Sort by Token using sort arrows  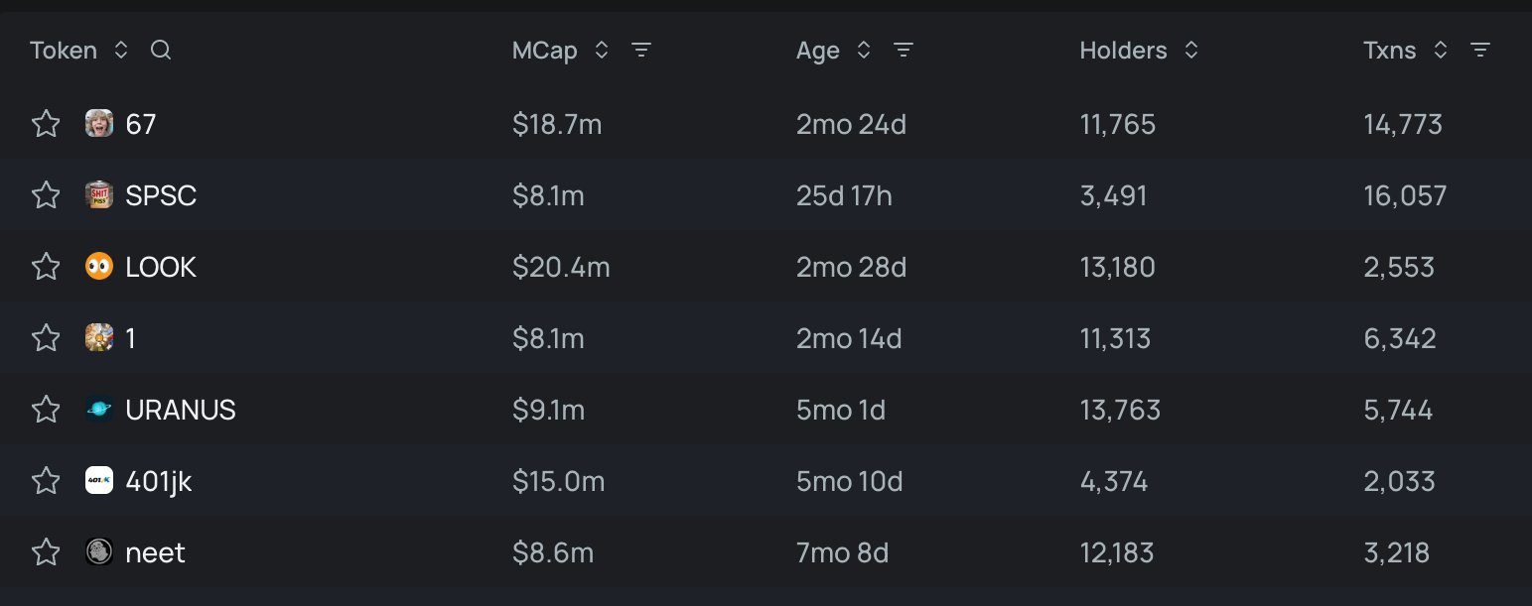(121, 51)
